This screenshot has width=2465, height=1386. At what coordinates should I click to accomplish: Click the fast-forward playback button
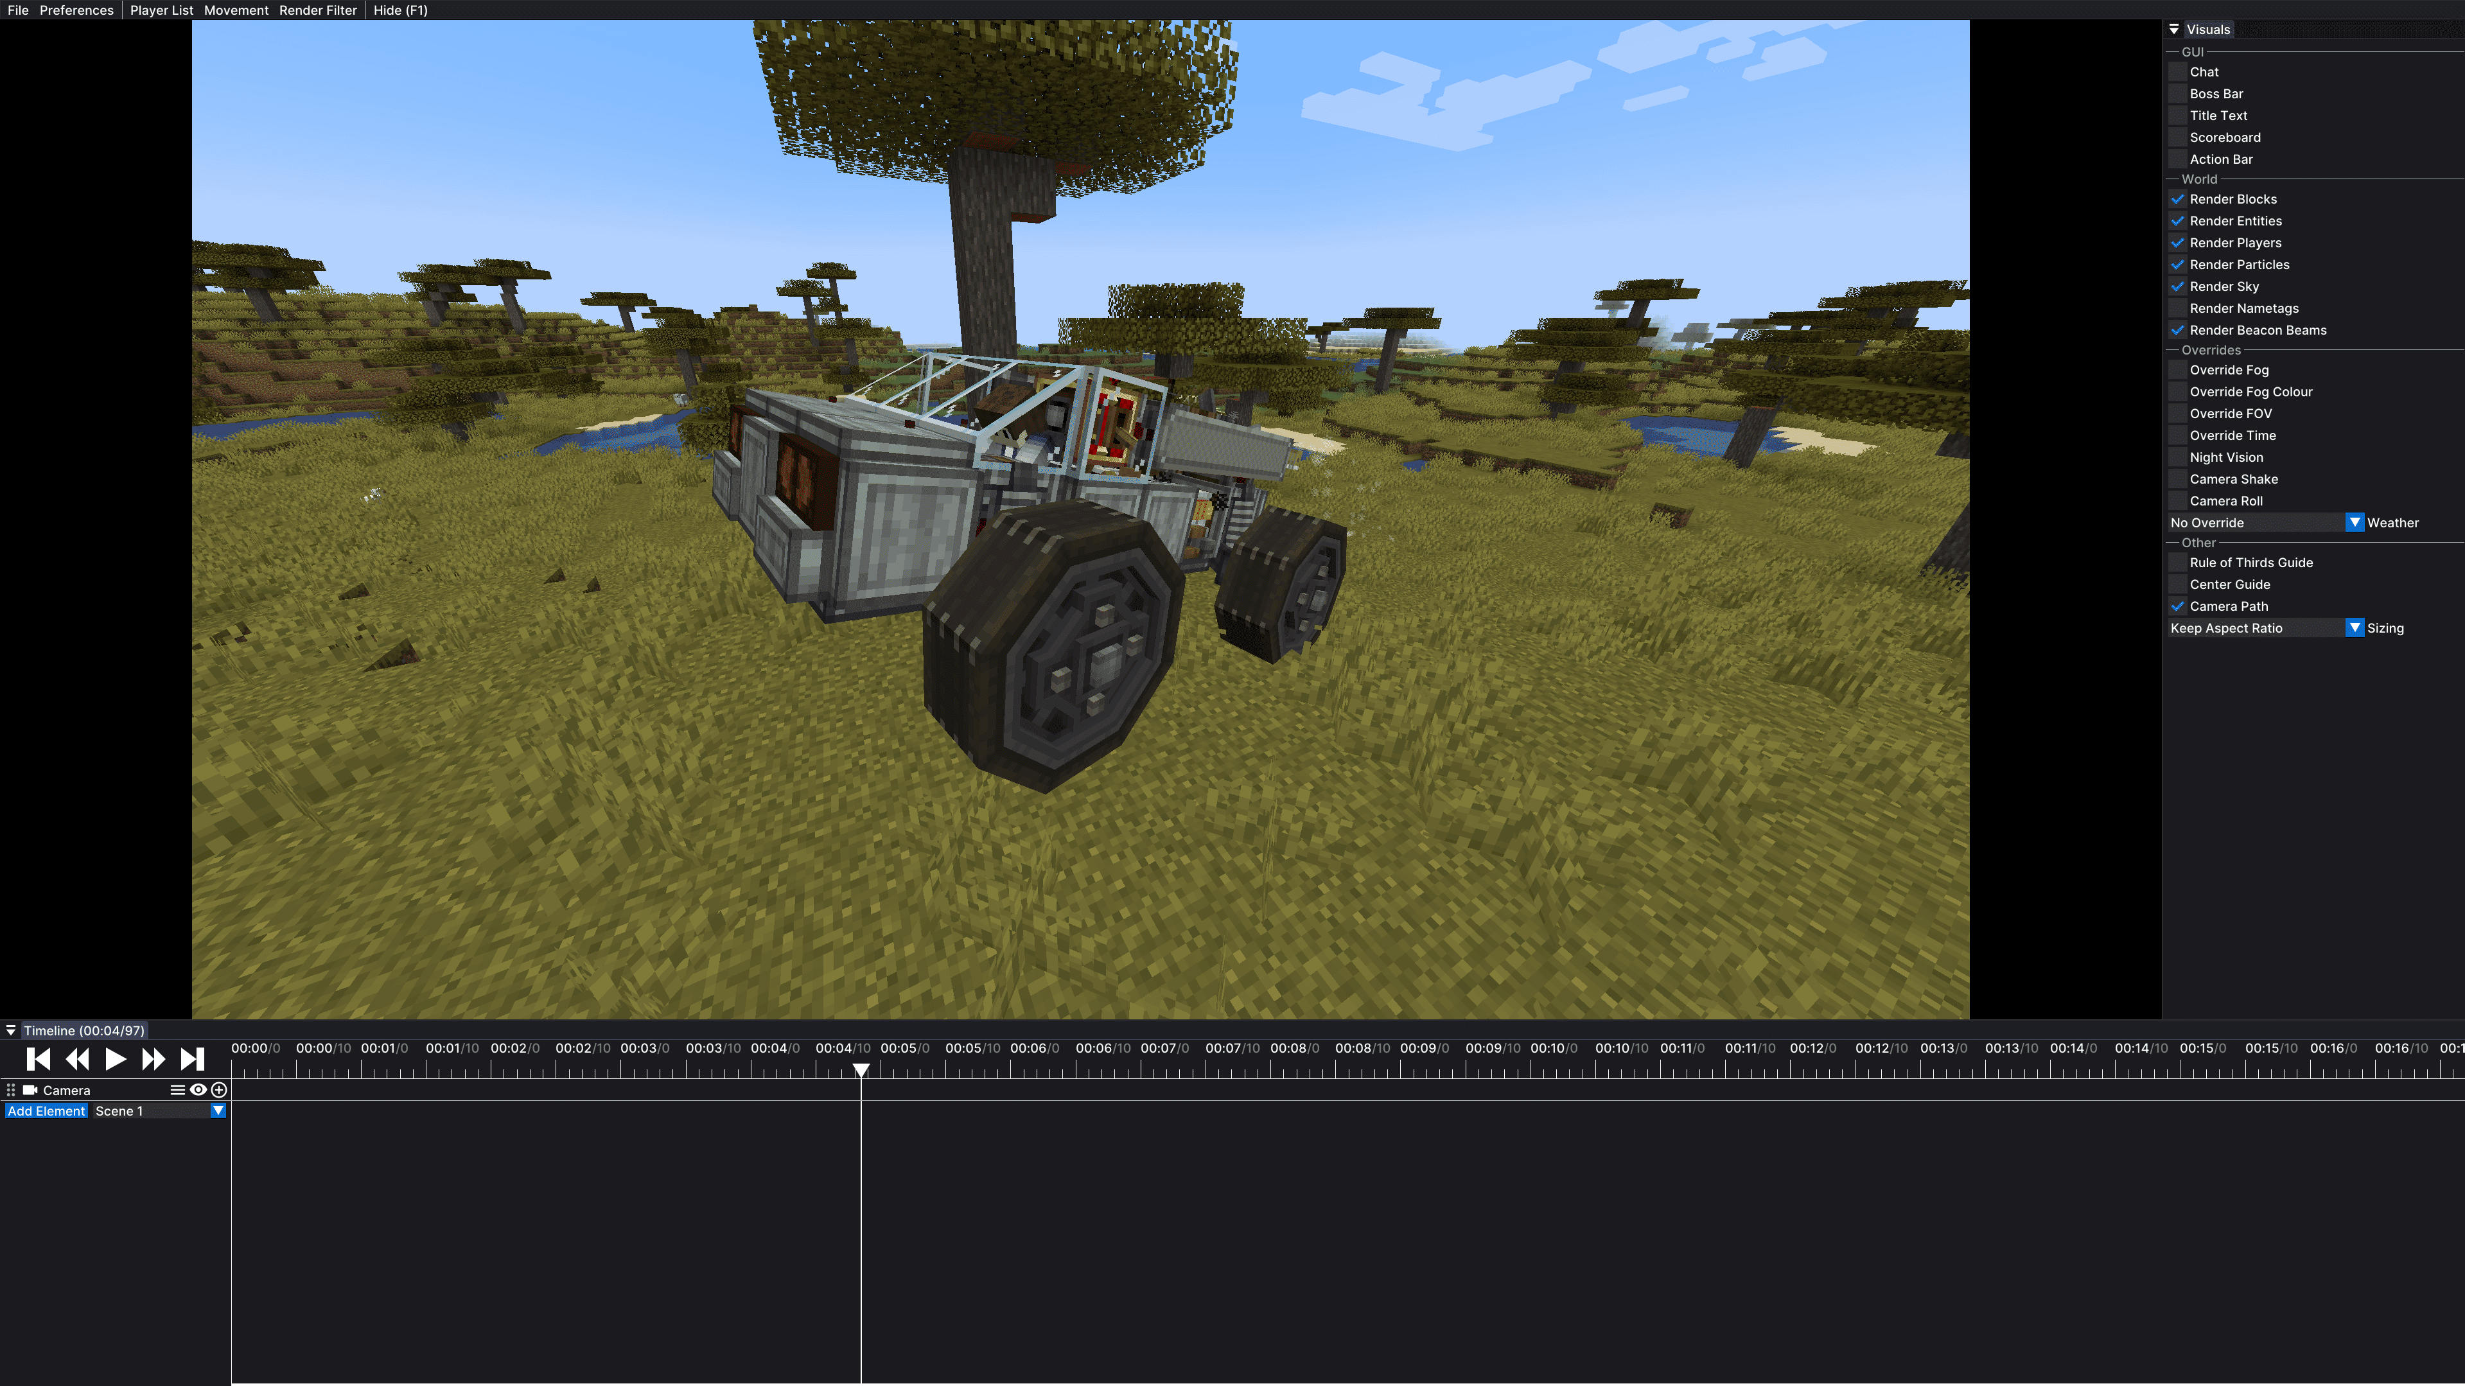click(x=153, y=1058)
